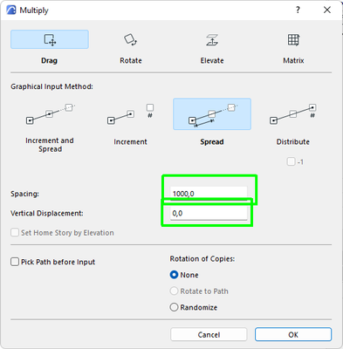This screenshot has height=349, width=343.
Task: Select the Drag multiply action icon
Action: click(x=50, y=39)
